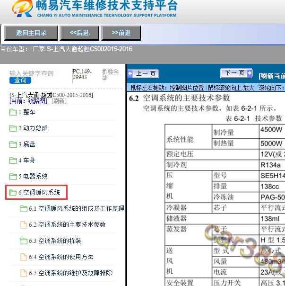Viewport: 285px width, 286px height.
Task: Click the 当前：线路图 link
Action: pos(28,101)
